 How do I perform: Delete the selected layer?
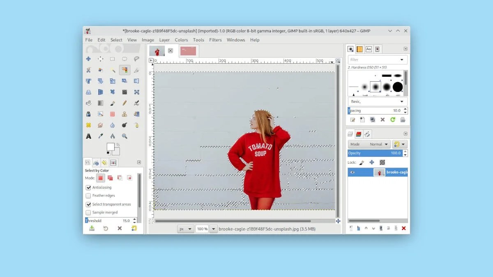403,228
